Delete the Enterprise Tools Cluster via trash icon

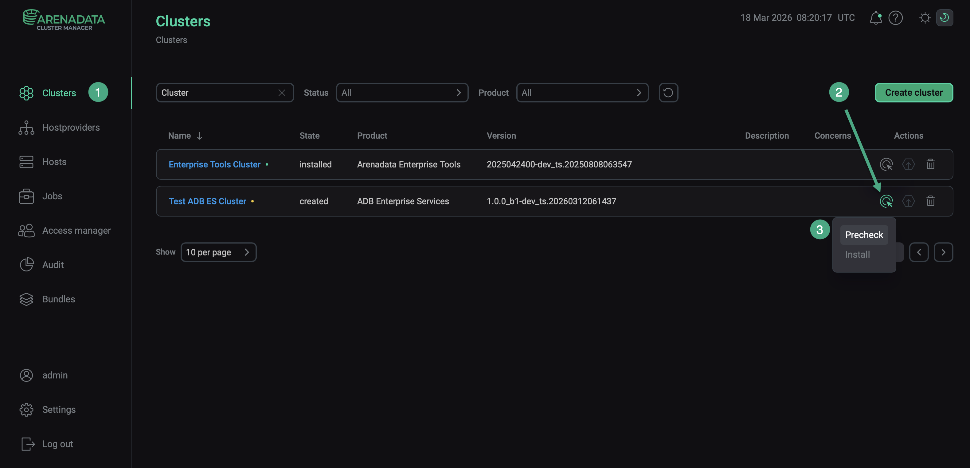930,164
